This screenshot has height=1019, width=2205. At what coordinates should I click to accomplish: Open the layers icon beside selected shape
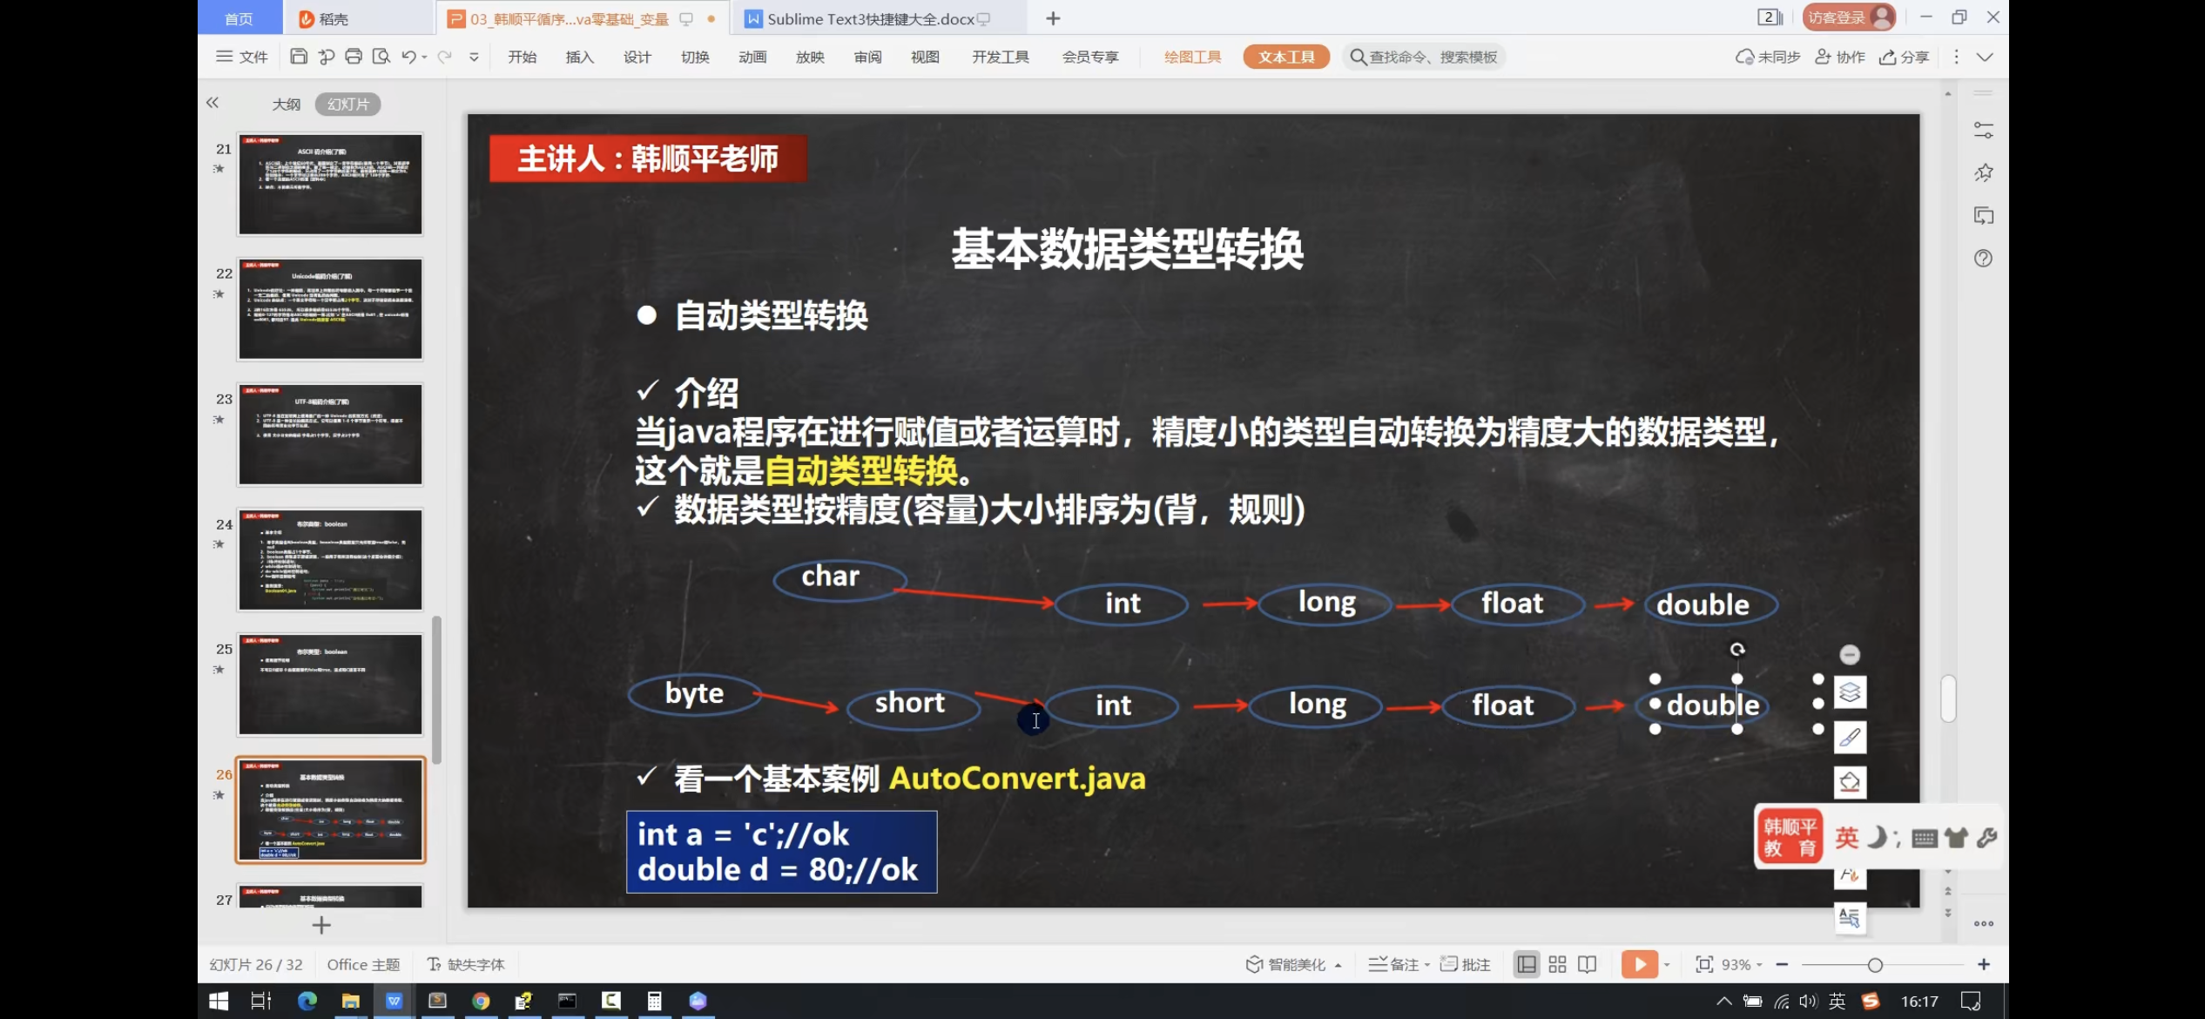1850,693
